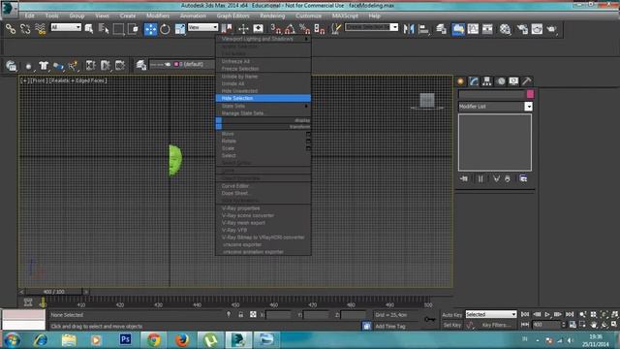This screenshot has width=620, height=349.
Task: Select the Select and Link tool
Action: 11,29
